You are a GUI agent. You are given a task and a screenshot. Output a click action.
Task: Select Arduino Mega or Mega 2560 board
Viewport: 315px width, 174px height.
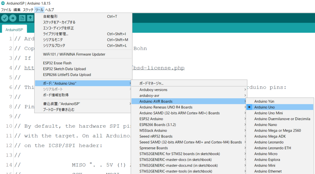click(277, 130)
